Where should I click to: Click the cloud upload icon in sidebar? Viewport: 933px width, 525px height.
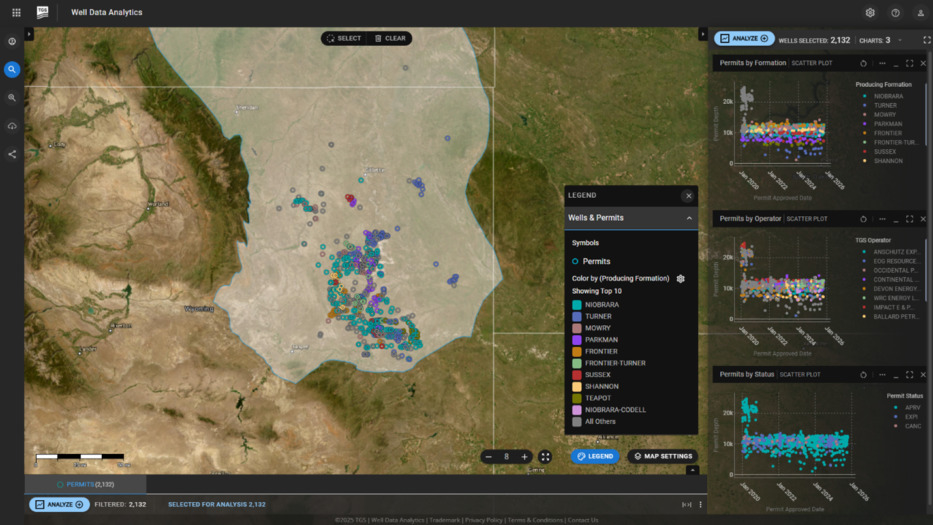point(12,126)
